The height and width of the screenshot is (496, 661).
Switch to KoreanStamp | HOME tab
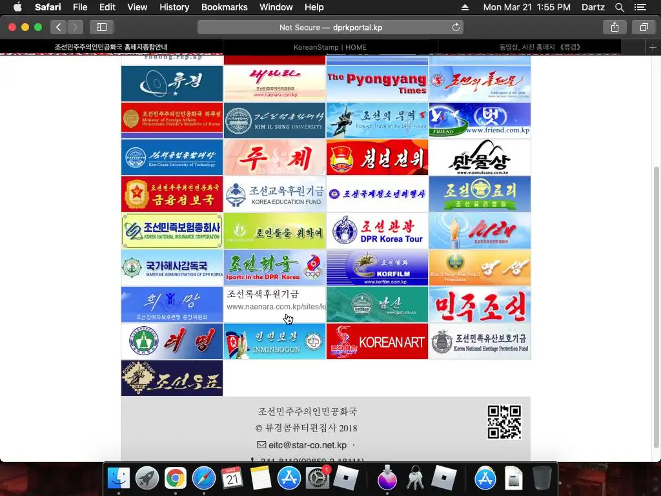pyautogui.click(x=330, y=47)
